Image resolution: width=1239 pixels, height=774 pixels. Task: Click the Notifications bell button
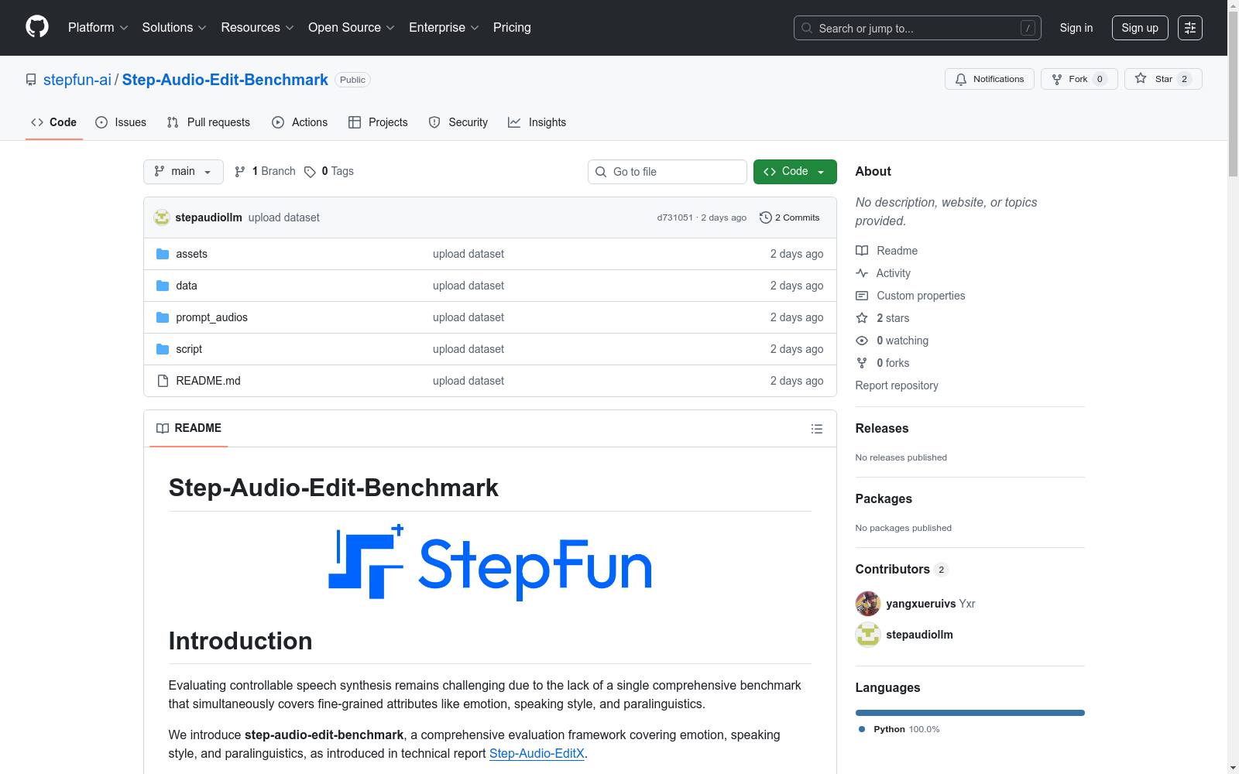click(989, 79)
